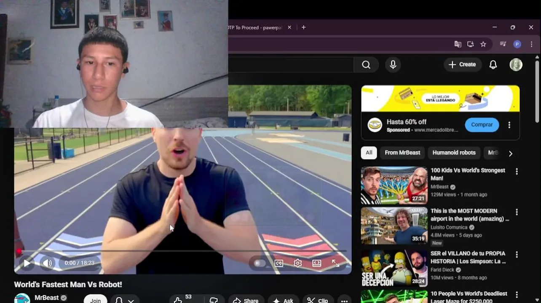
Task: Select the 'All' filter chip
Action: pyautogui.click(x=369, y=153)
